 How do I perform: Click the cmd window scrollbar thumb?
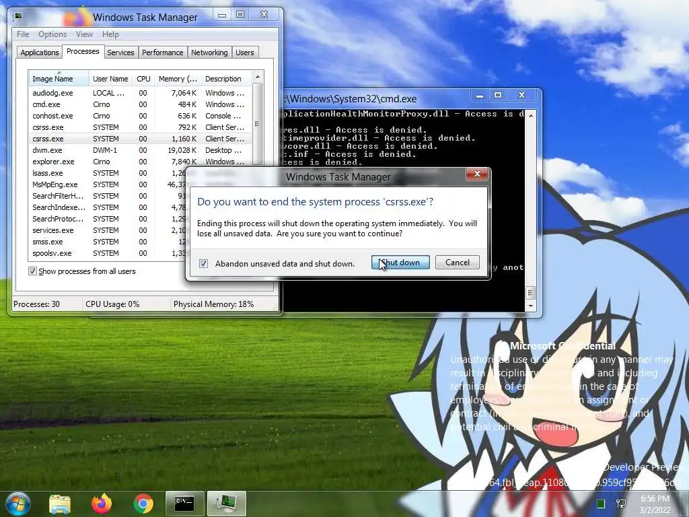(x=531, y=292)
